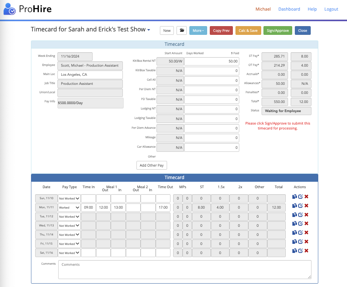This screenshot has height=287, width=347.
Task: Click the Sign/Approve button
Action: [278, 31]
